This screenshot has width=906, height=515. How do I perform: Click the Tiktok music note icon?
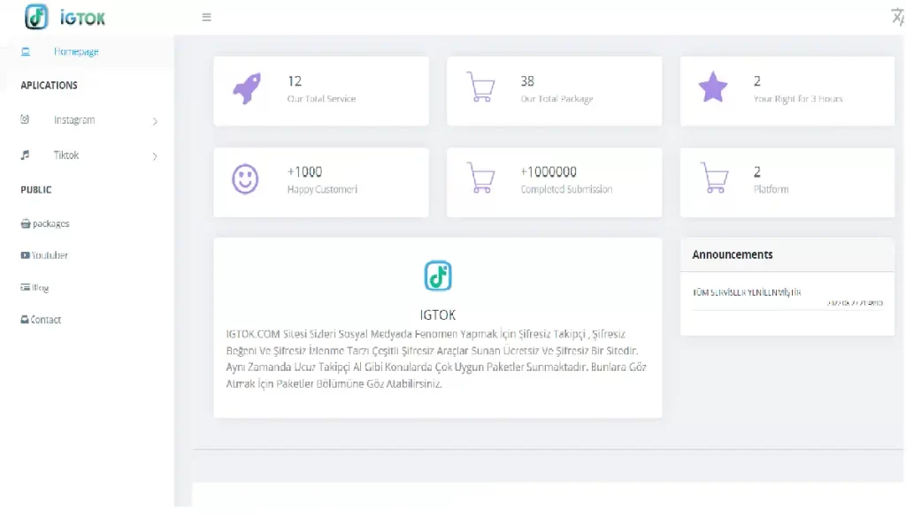tap(25, 155)
